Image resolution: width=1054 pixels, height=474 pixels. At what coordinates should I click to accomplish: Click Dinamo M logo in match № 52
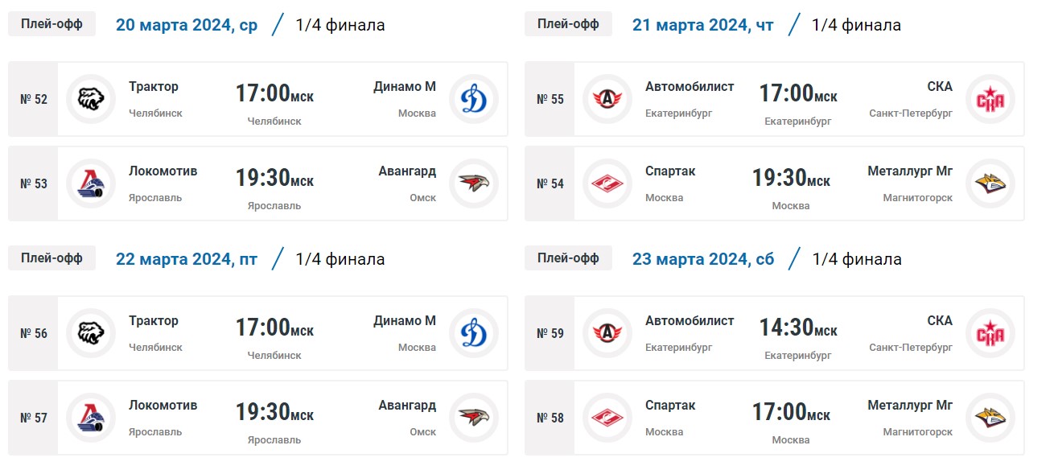474,99
